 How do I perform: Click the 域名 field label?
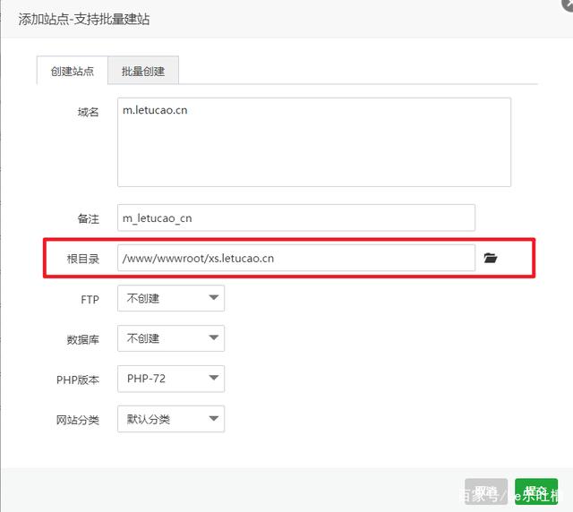(x=88, y=112)
